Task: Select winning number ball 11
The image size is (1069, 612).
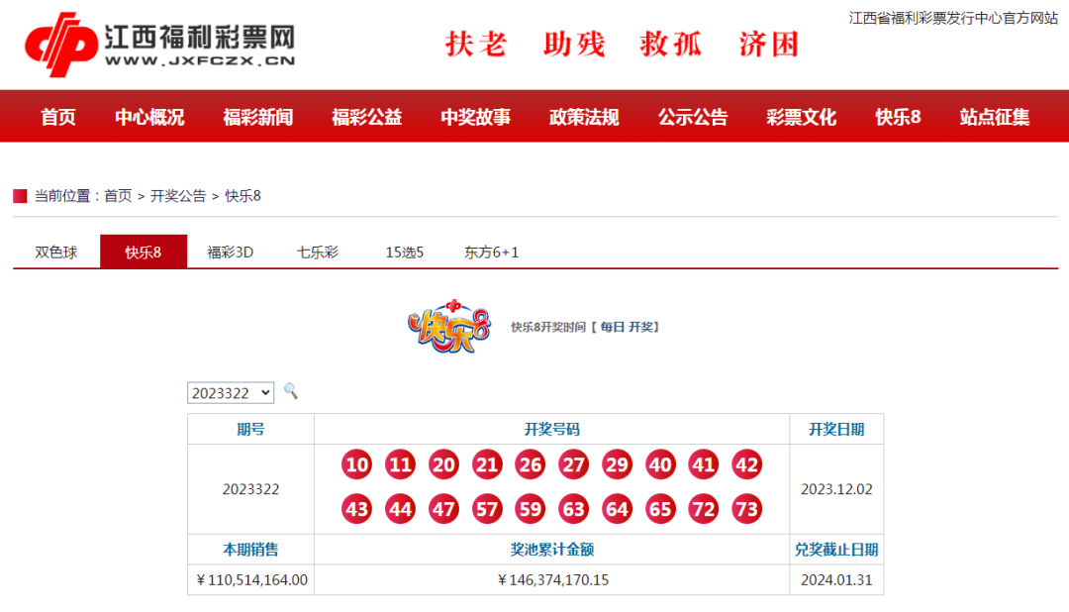Action: point(400,464)
